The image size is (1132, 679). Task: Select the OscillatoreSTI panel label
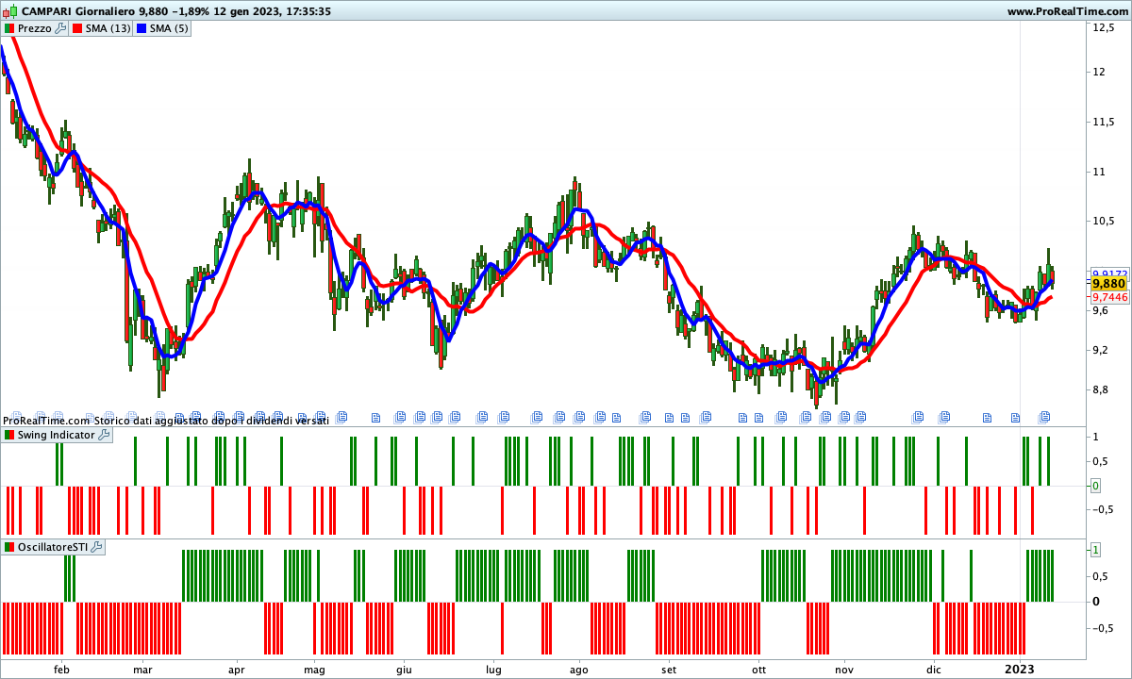click(x=53, y=547)
